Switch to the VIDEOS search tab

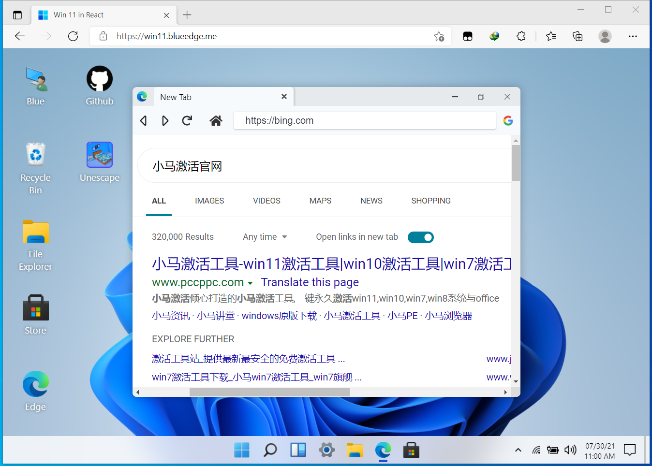pyautogui.click(x=267, y=201)
